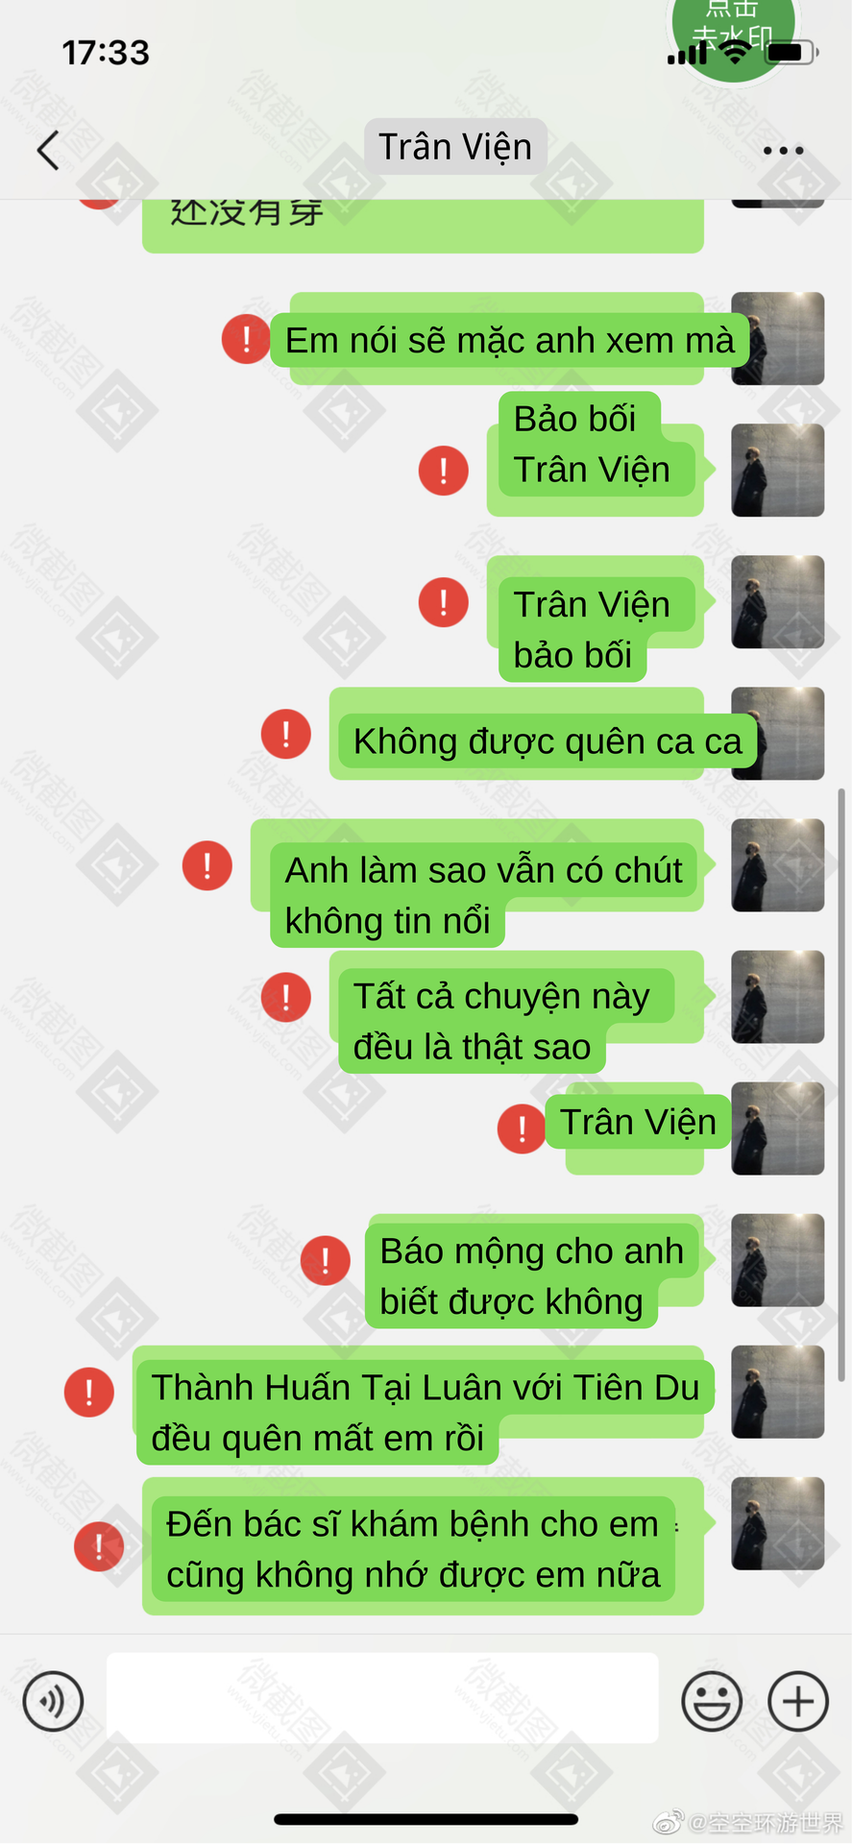Screen dimensions: 852x1844
Task: Tap the avatar beside 'Em nói sẽ mặc anh xem mà'
Action: pos(777,339)
